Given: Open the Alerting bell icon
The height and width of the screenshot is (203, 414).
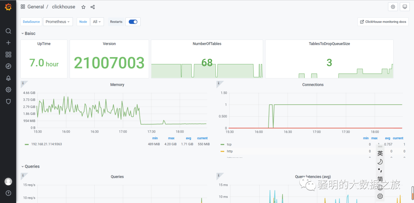Looking at the screenshot, I should (8, 78).
